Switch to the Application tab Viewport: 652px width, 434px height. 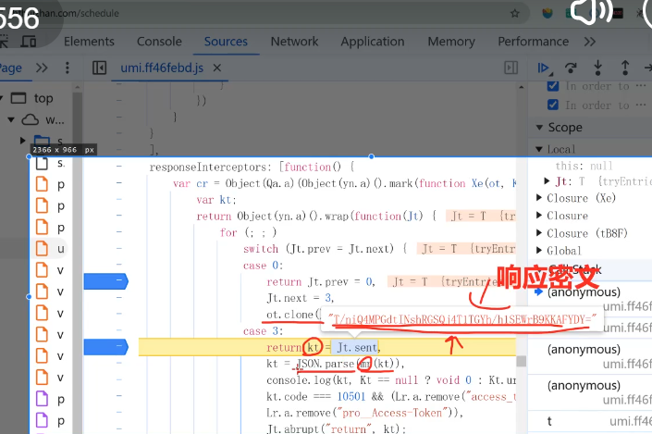[373, 42]
